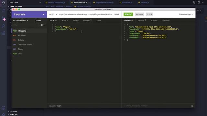Open the JSON body type dropdown
The image size is (207, 116).
tap(53, 21)
